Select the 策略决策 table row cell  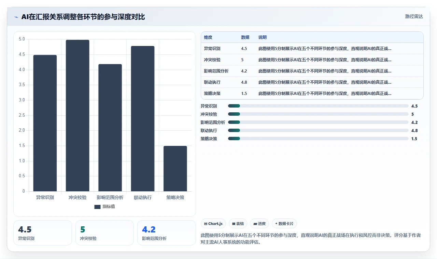click(212, 94)
